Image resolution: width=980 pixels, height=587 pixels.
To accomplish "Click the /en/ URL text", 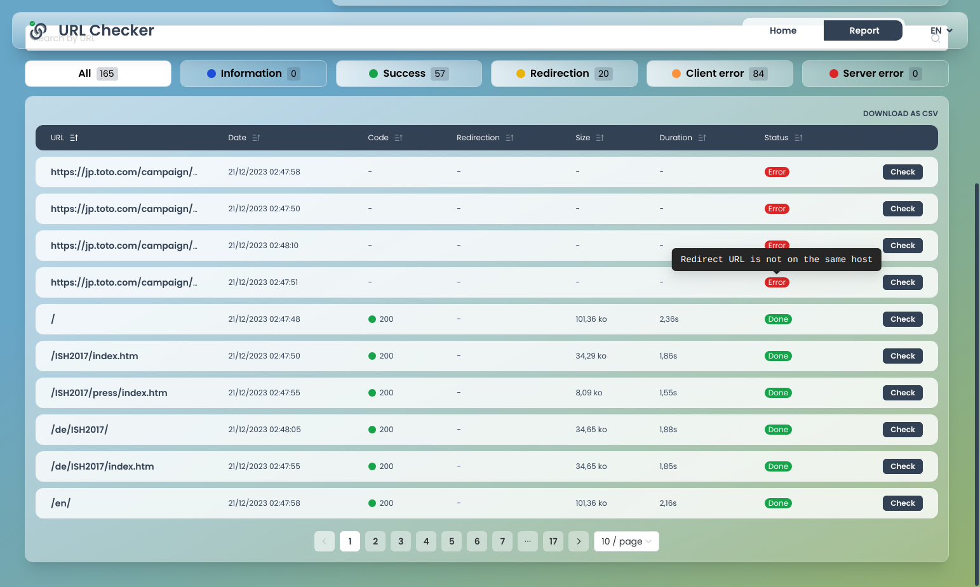I will (x=60, y=503).
